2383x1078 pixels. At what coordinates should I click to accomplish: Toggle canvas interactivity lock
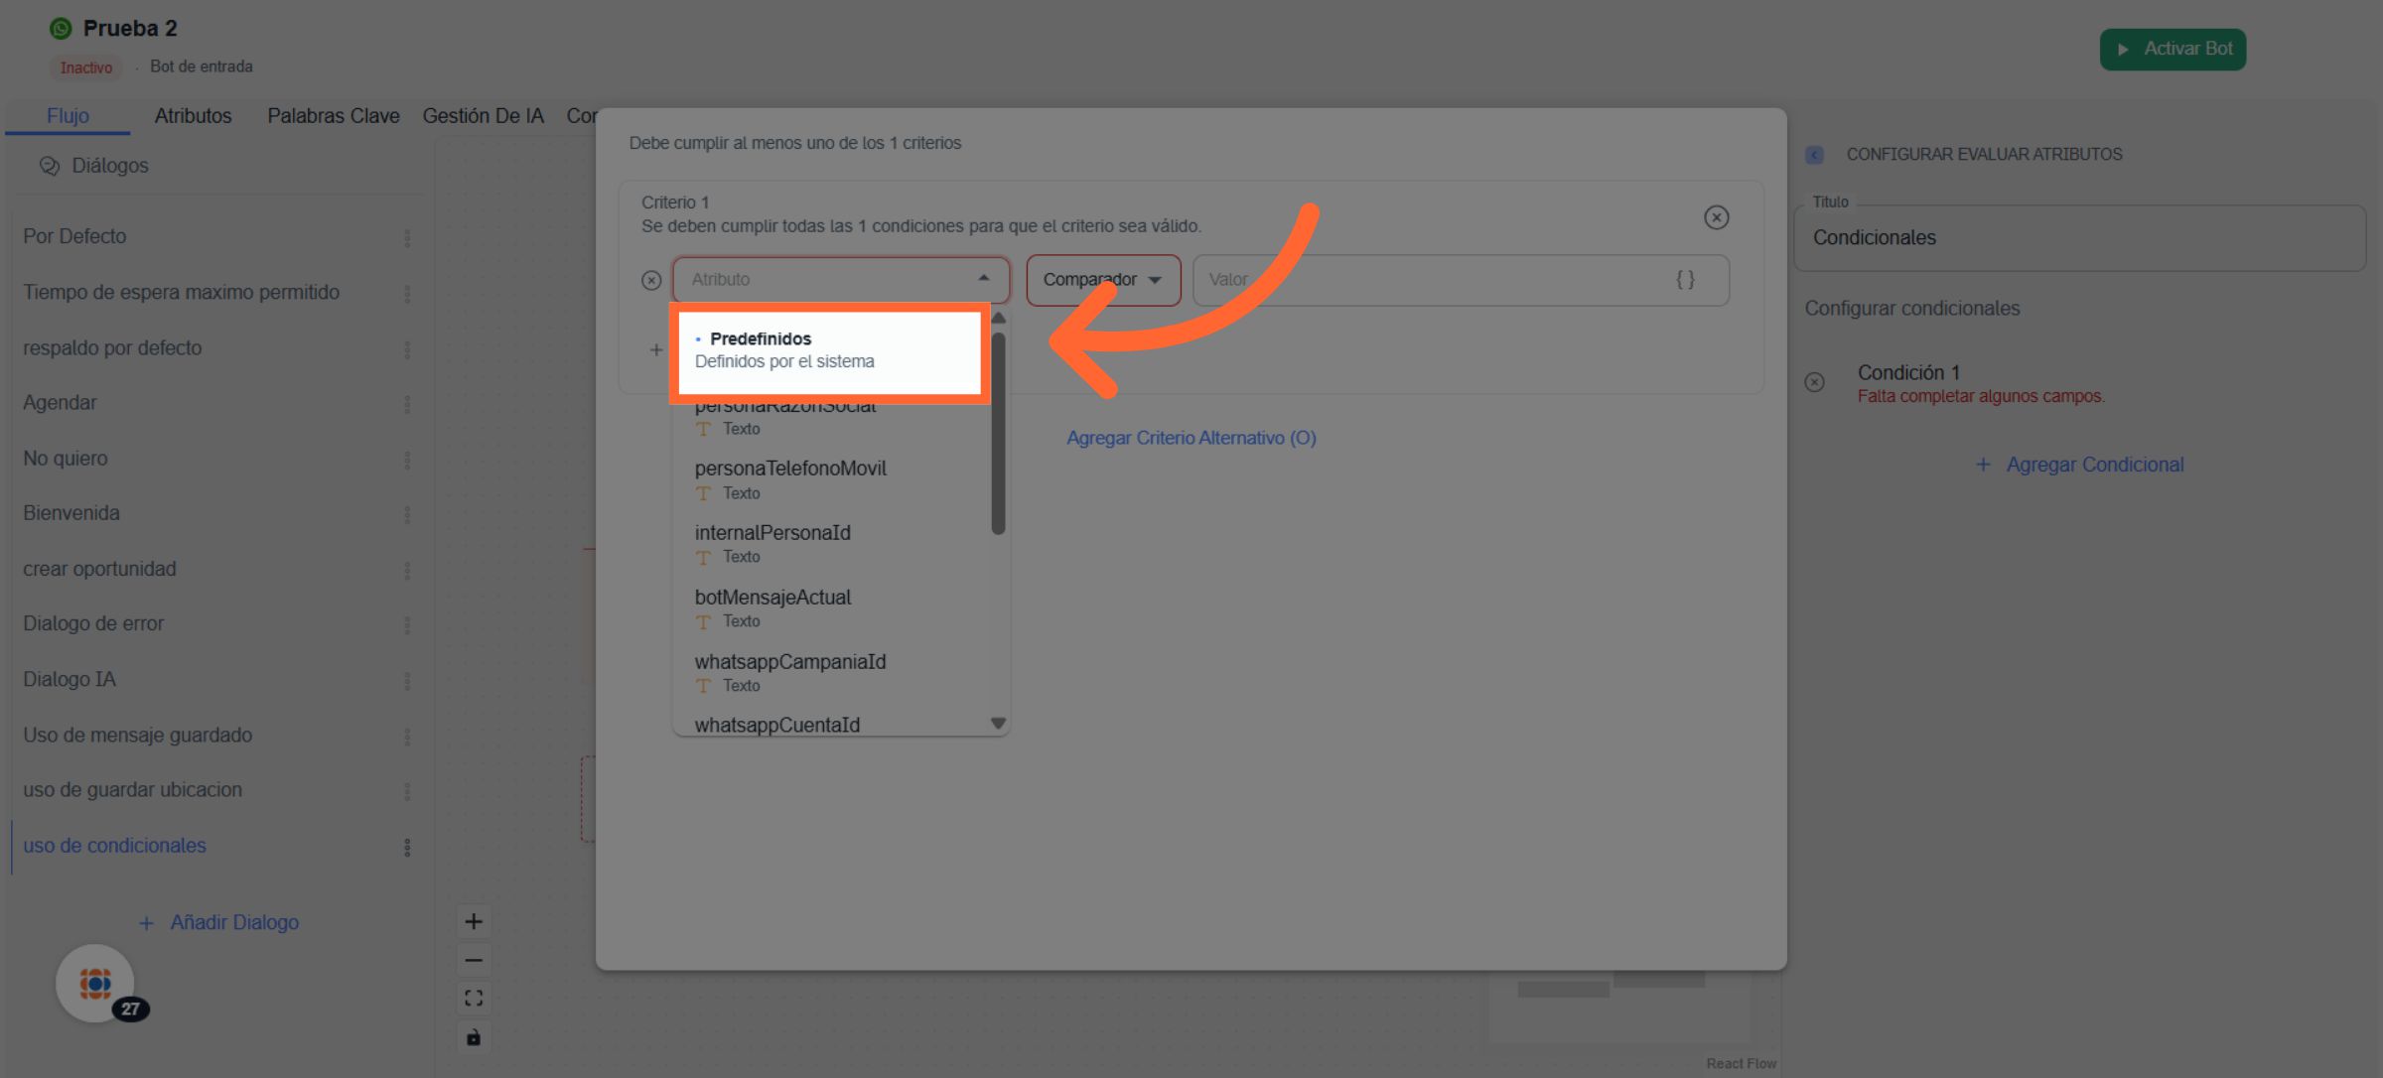pos(474,1036)
